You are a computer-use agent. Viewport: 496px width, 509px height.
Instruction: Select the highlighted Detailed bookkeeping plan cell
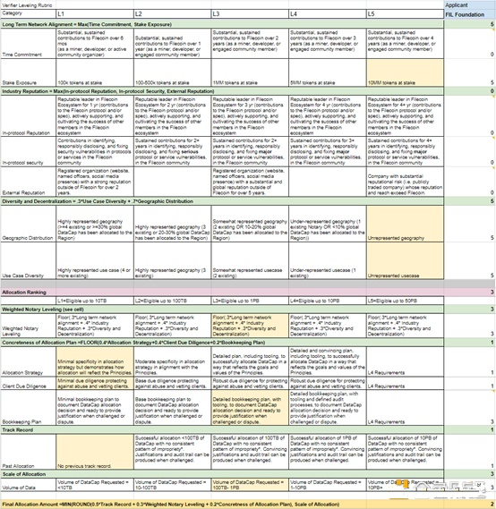pos(250,408)
